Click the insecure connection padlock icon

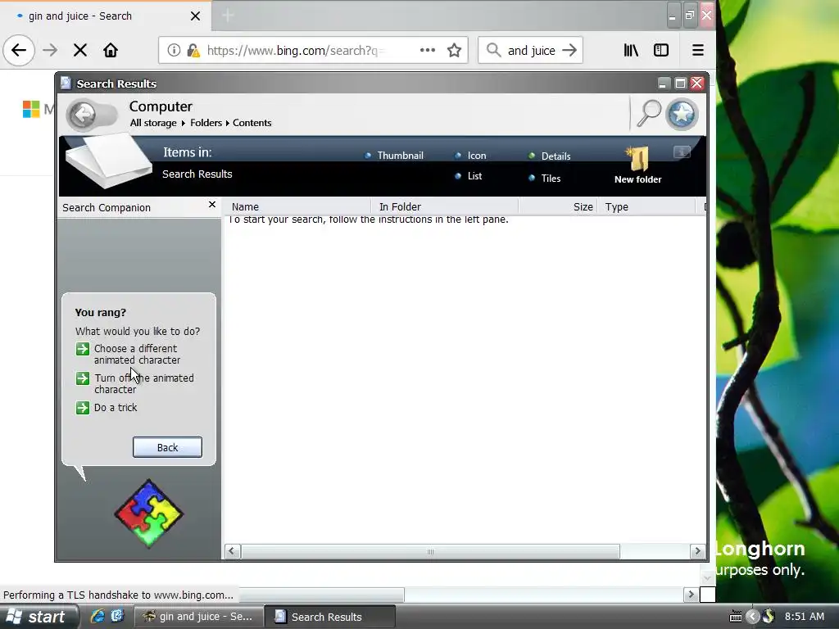(x=193, y=50)
